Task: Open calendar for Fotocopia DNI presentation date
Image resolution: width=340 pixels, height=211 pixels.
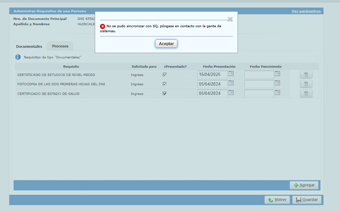Action: point(231,83)
